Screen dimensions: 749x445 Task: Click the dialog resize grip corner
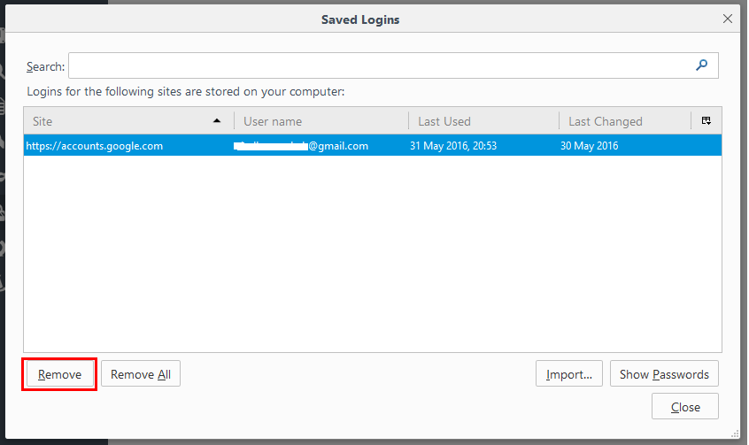pos(734,432)
